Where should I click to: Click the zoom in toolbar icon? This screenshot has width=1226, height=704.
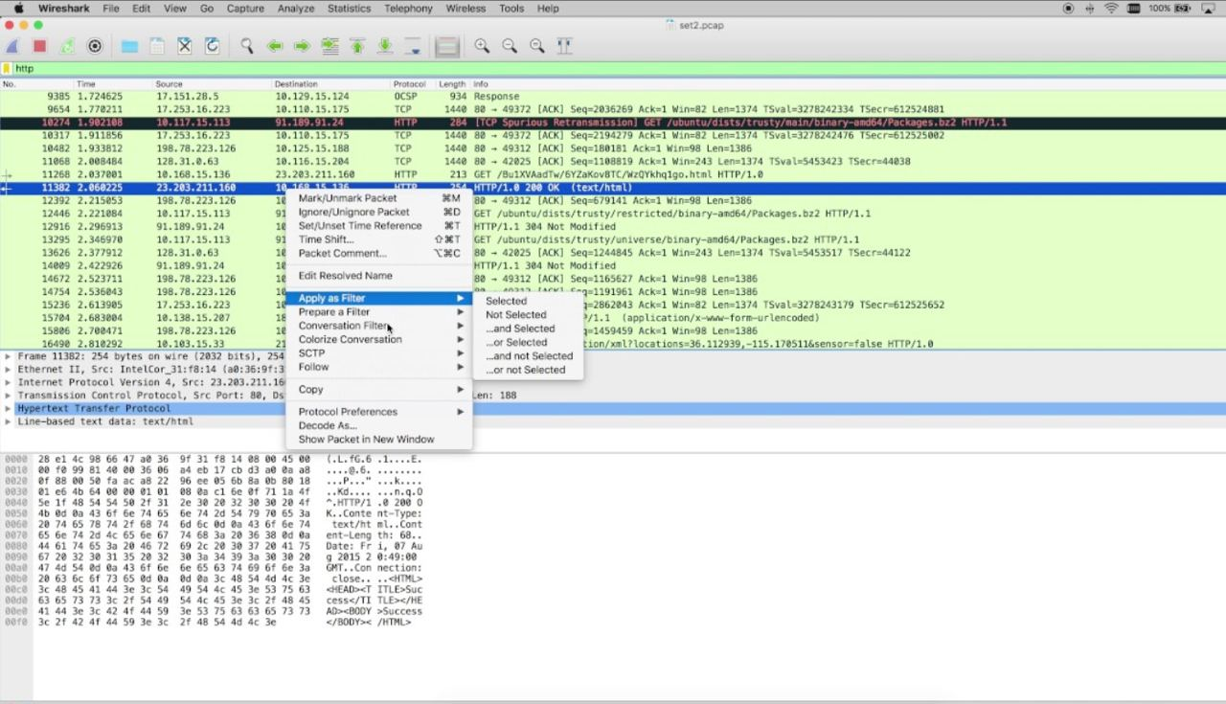point(482,46)
